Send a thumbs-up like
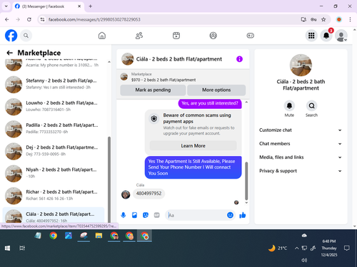The width and height of the screenshot is (357, 267). 243,215
